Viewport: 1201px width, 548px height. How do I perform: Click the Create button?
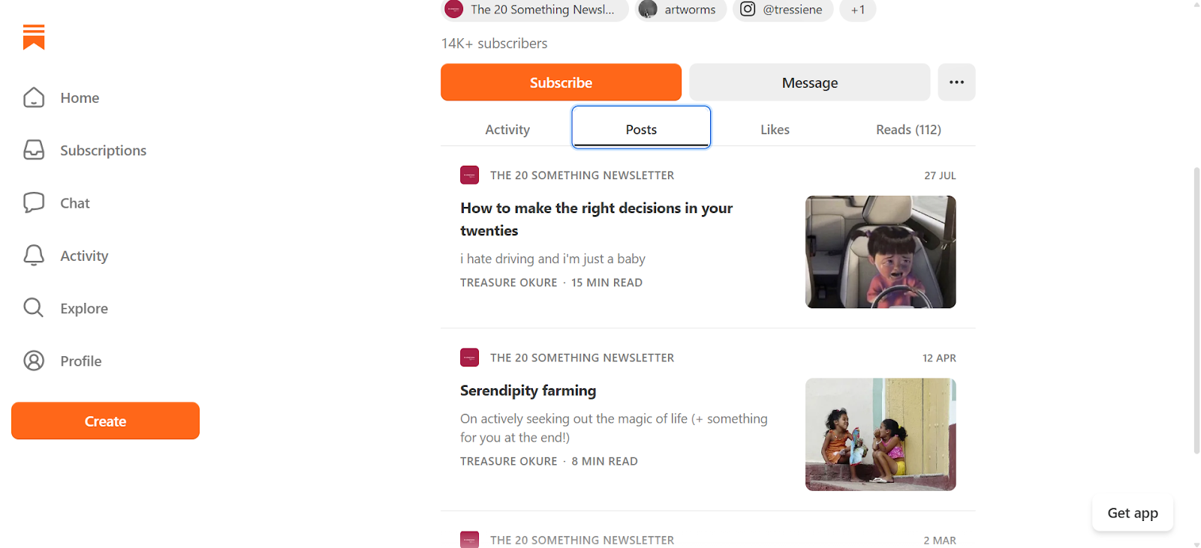point(105,421)
